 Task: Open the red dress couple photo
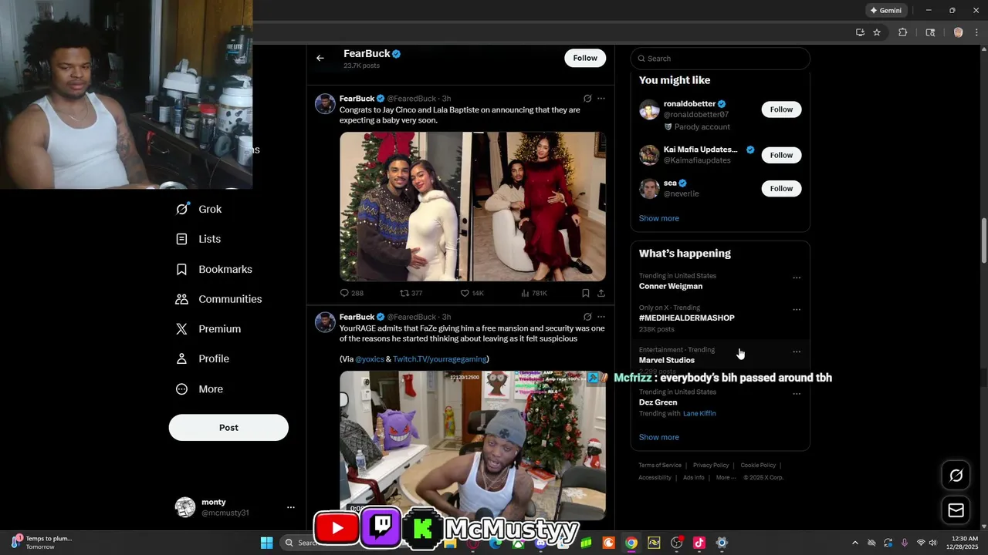coord(540,207)
